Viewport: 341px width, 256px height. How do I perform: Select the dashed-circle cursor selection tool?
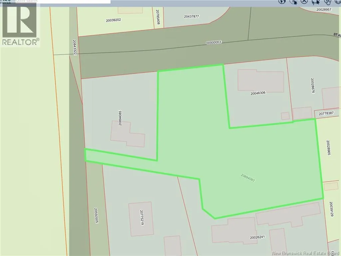[293, 2]
